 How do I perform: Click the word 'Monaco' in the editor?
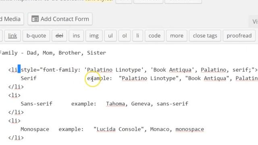pyautogui.click(x=160, y=129)
